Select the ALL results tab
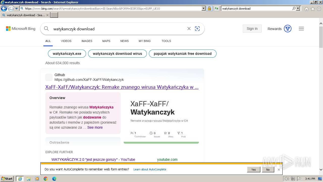This screenshot has width=323, height=182. [x=48, y=41]
